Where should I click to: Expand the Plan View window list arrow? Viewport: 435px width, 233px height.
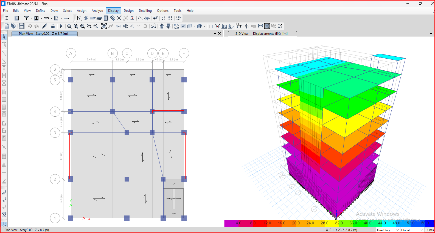click(x=215, y=34)
